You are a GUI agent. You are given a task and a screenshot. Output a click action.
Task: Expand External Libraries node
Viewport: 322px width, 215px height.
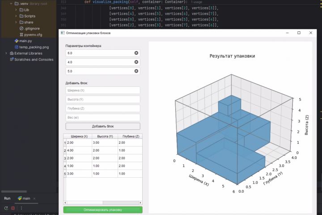coord(6,53)
